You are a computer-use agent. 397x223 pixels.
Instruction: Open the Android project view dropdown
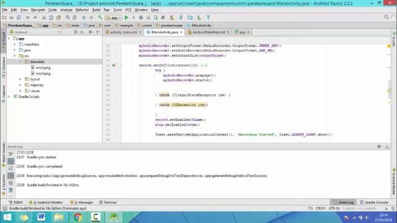pyautogui.click(x=35, y=32)
